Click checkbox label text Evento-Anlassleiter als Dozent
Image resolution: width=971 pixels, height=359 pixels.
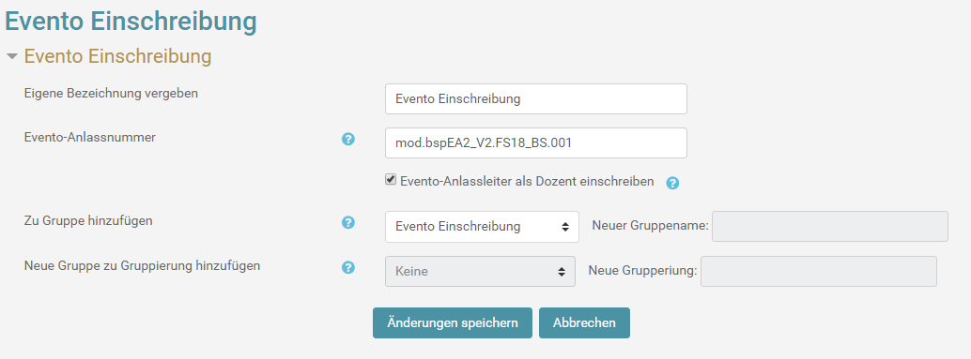pos(527,182)
